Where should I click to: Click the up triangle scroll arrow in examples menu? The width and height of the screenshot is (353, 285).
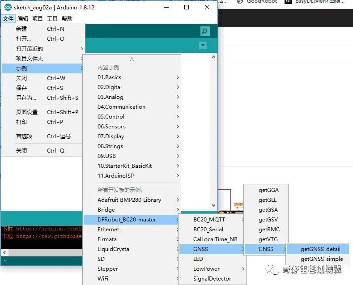132,59
